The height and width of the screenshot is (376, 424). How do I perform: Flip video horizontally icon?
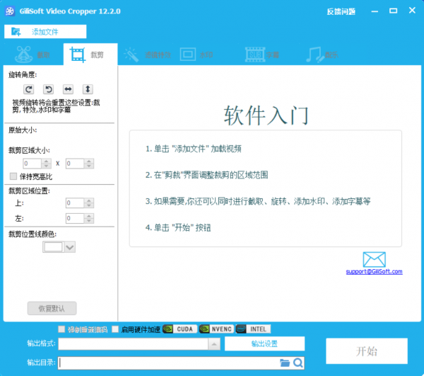click(68, 89)
